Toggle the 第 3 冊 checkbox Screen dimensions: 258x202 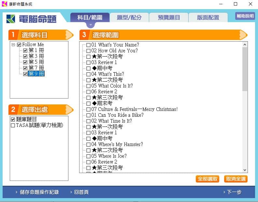tap(25, 56)
